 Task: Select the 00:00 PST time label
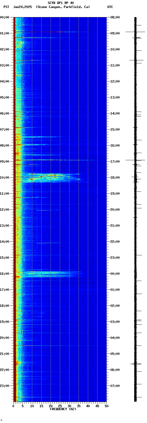point(5,17)
